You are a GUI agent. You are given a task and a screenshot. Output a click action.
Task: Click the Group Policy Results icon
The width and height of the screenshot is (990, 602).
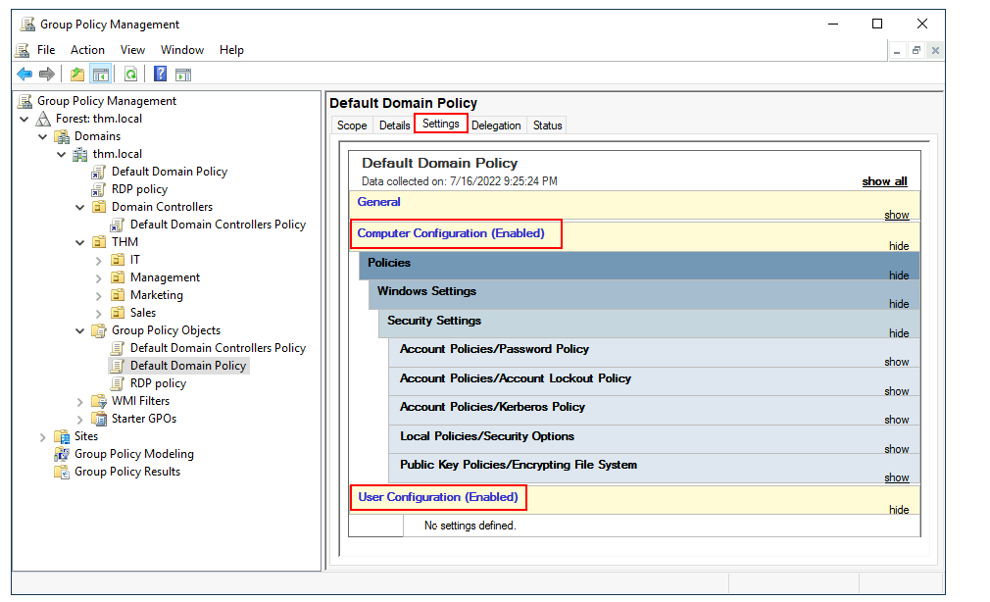[x=62, y=472]
